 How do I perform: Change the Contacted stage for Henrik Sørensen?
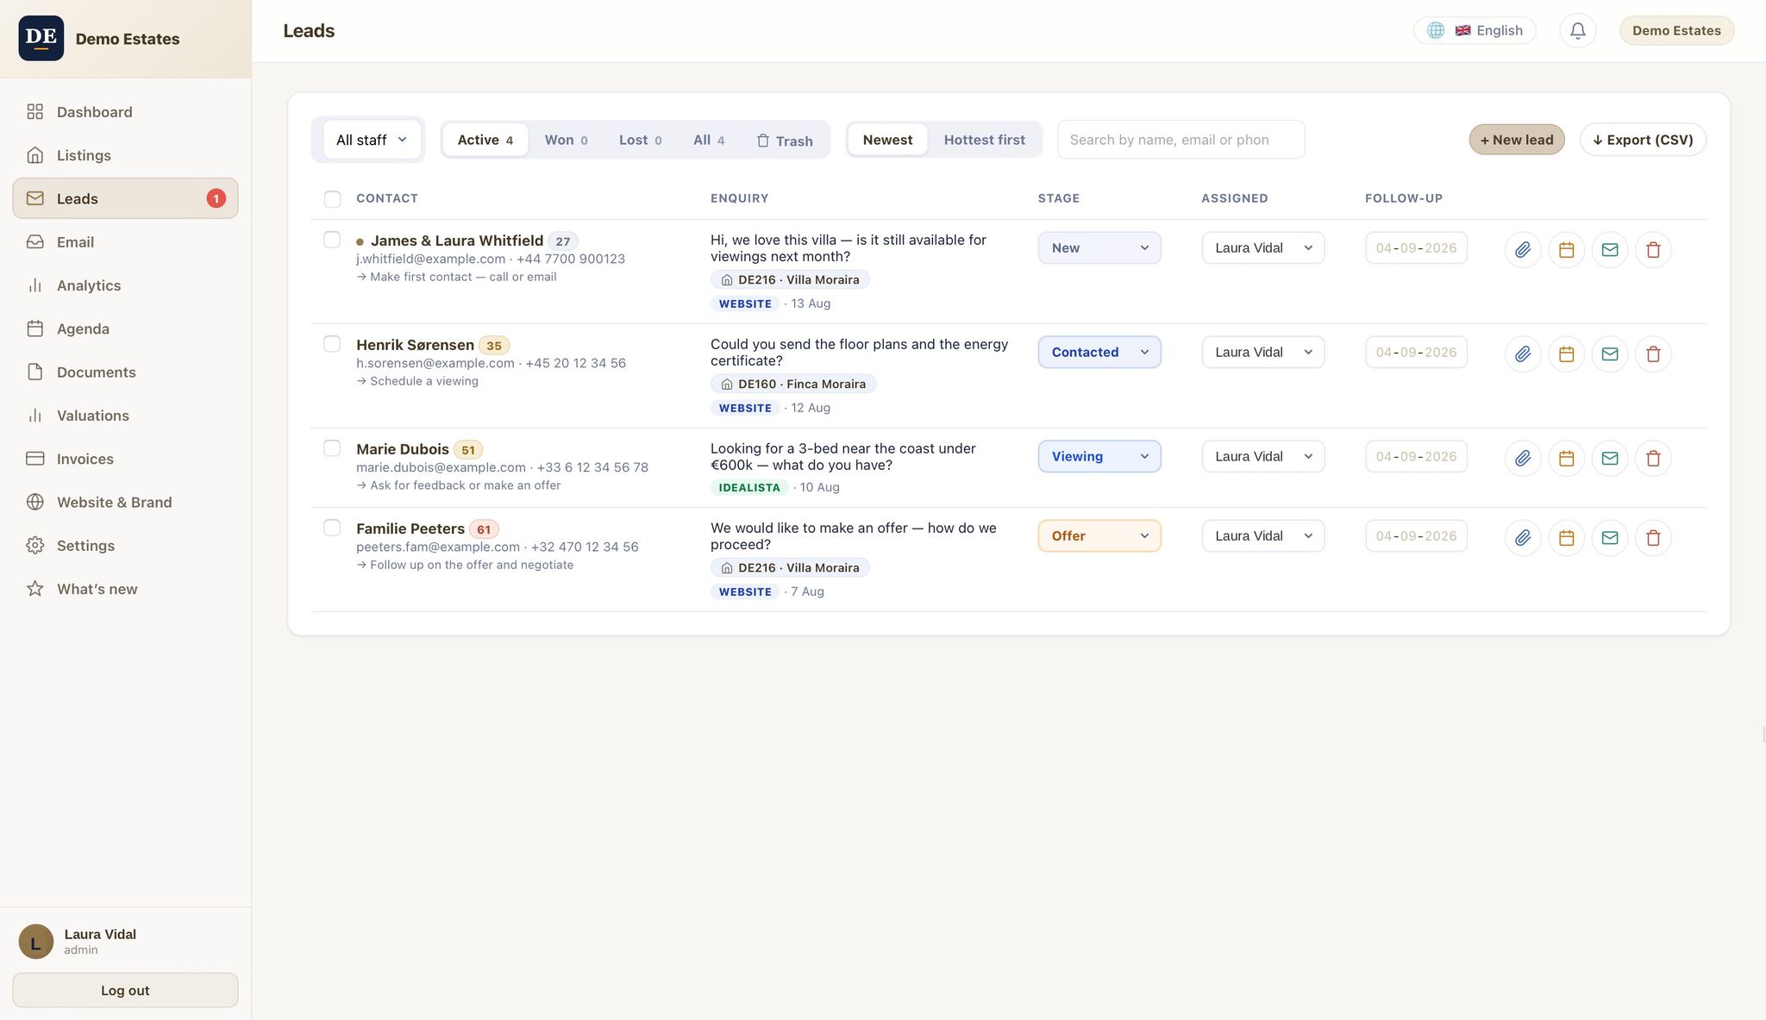click(x=1099, y=353)
